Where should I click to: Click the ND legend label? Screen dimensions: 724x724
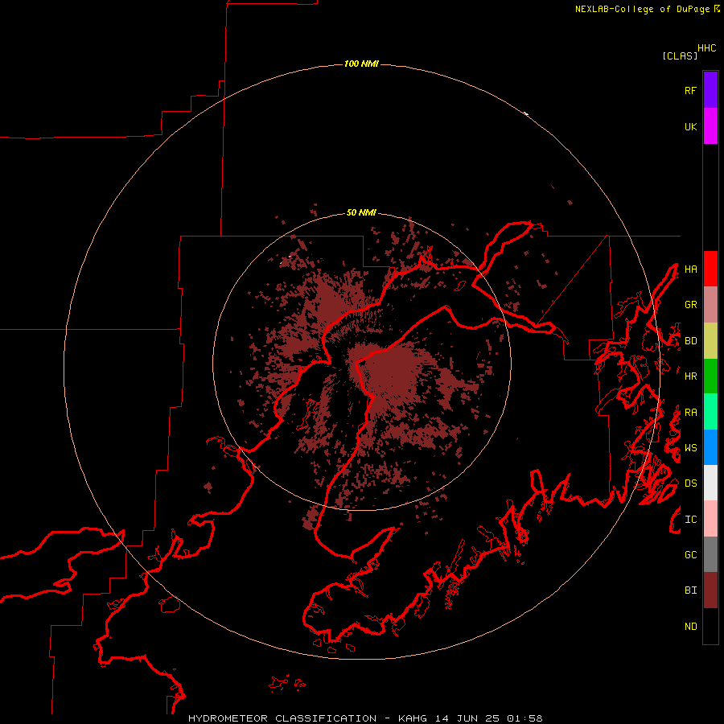690,627
